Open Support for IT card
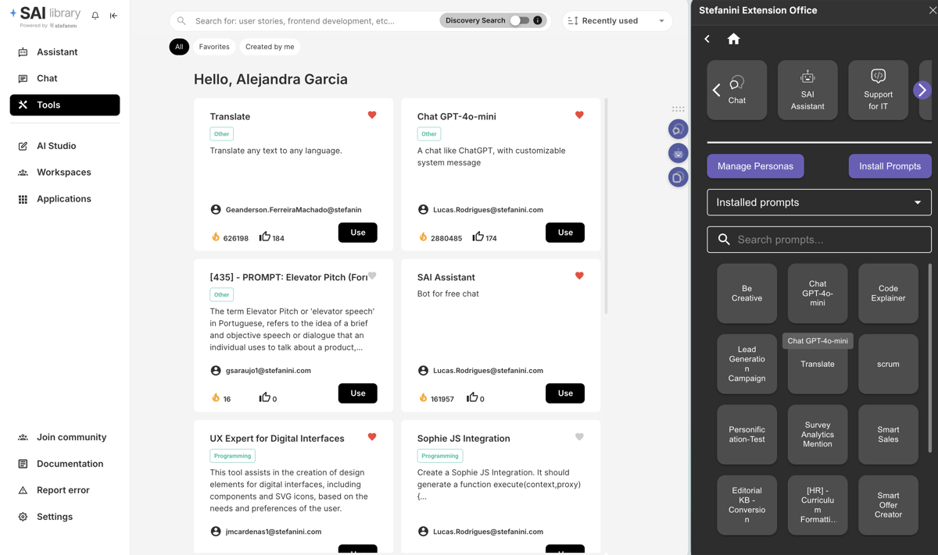 pyautogui.click(x=878, y=90)
